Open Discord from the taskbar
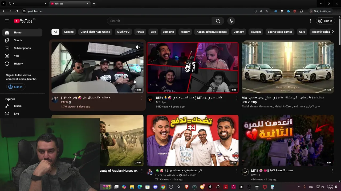 click(155, 187)
